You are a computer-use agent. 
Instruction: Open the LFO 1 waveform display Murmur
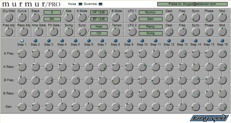coord(151,13)
